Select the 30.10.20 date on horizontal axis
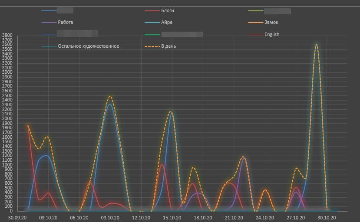 327,218
